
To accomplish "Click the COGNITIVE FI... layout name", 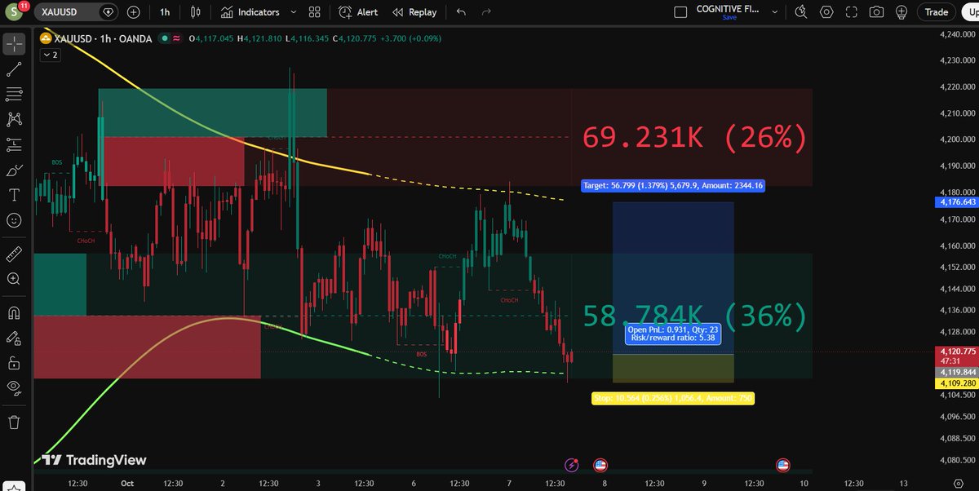I will [x=729, y=8].
